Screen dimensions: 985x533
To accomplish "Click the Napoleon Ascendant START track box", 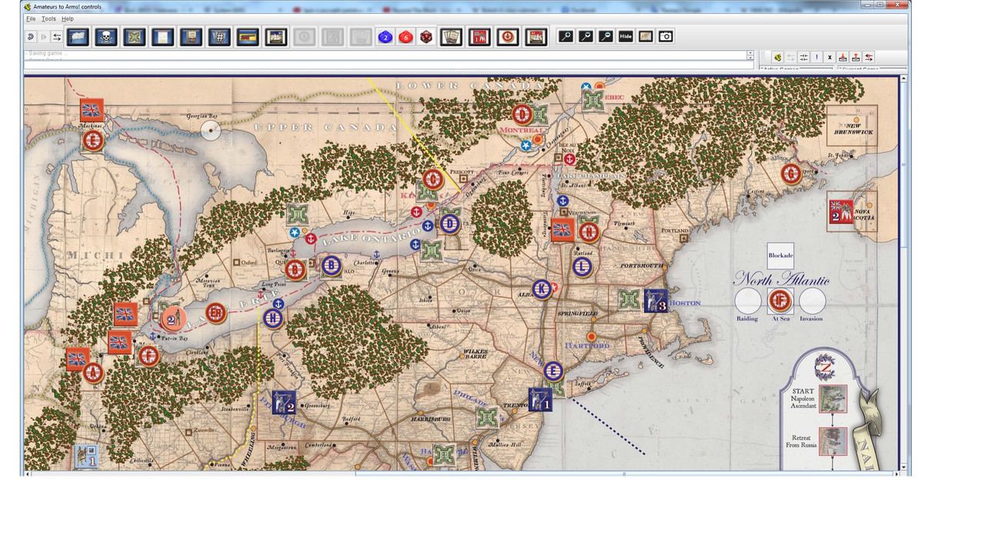I will pos(833,399).
